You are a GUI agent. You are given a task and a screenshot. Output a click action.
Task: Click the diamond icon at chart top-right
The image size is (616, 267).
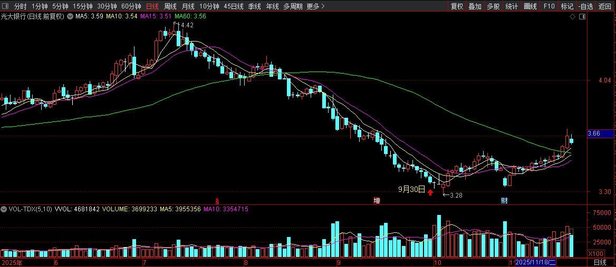click(572, 16)
